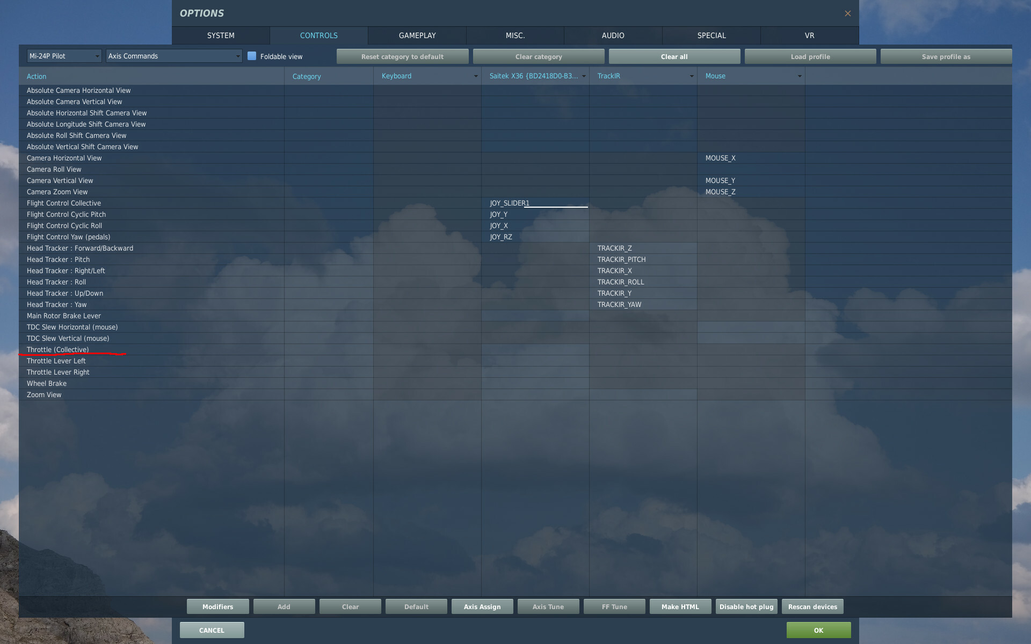Switch to the GAMEPLAY tab
This screenshot has width=1031, height=644.
pos(417,35)
